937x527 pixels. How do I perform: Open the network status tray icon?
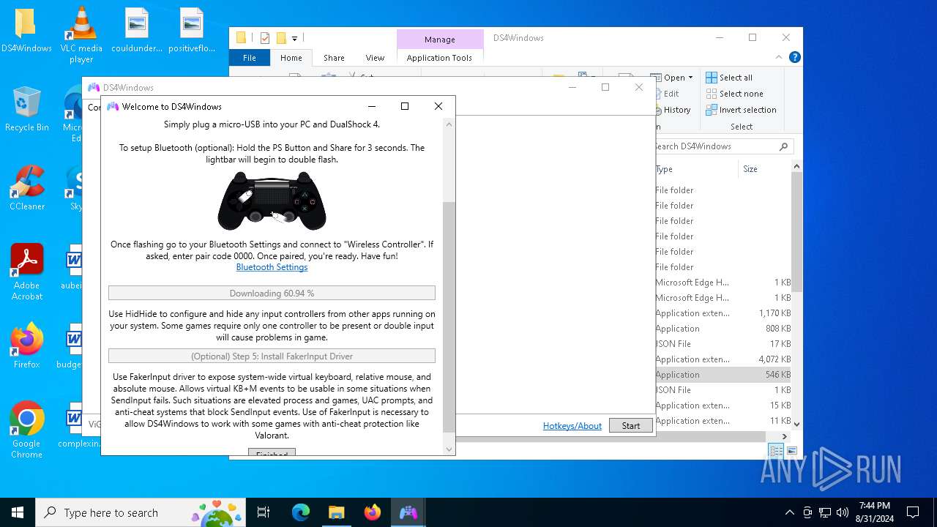825,512
